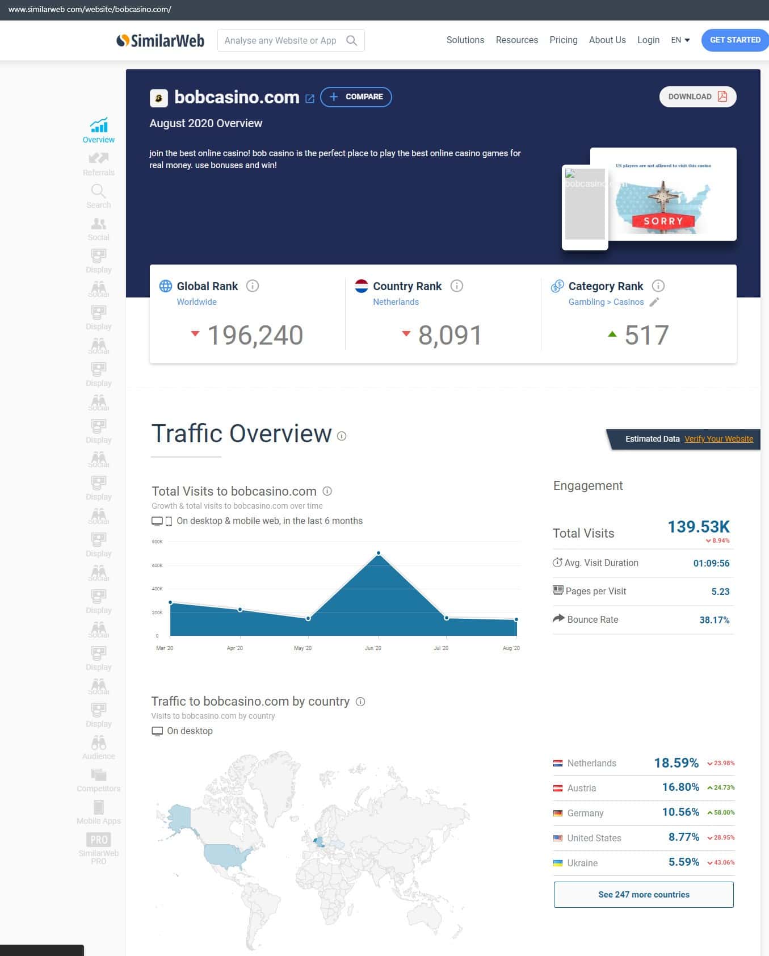The width and height of the screenshot is (769, 956).
Task: Click the August 2020 Overview heading
Action: 206,123
